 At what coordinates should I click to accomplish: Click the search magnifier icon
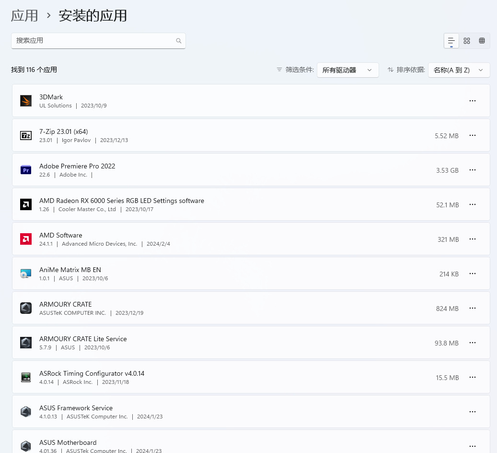pos(179,41)
